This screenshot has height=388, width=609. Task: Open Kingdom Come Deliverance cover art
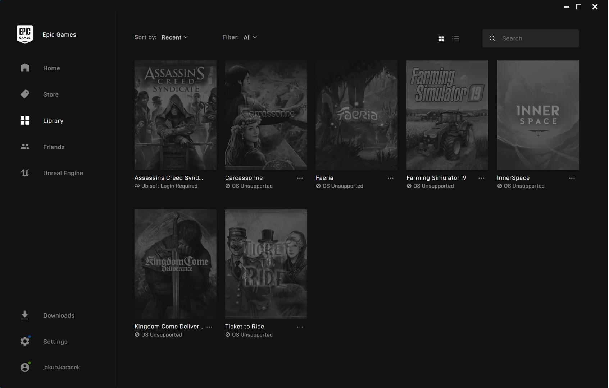[176, 264]
